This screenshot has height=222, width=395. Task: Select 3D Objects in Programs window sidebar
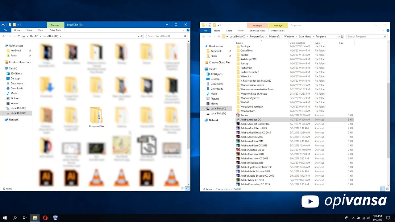(x=214, y=74)
